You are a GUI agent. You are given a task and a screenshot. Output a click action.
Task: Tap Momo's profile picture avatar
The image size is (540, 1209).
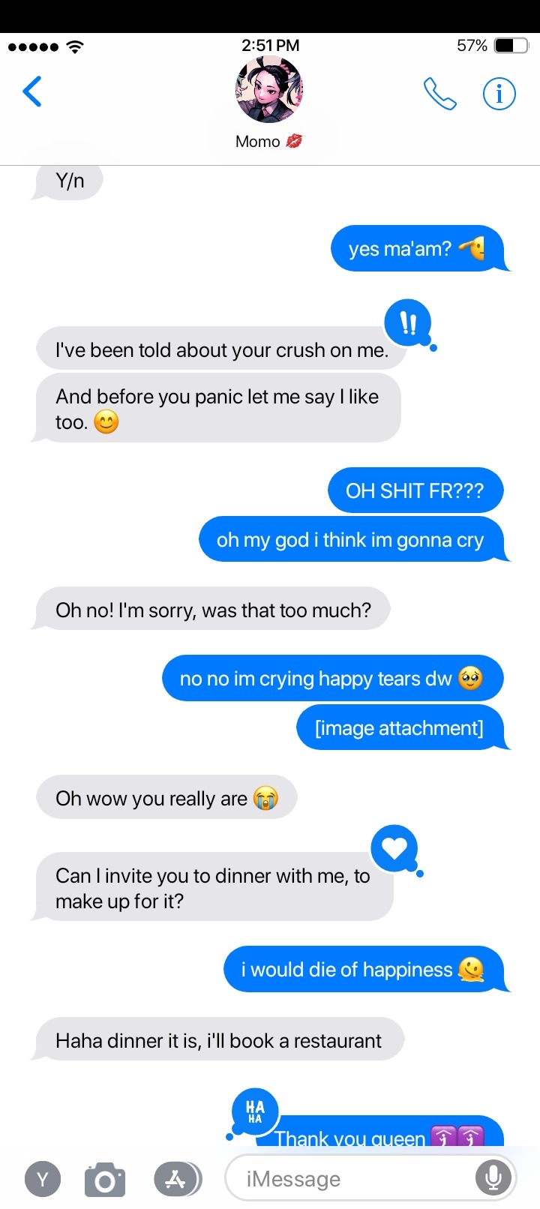(x=269, y=90)
